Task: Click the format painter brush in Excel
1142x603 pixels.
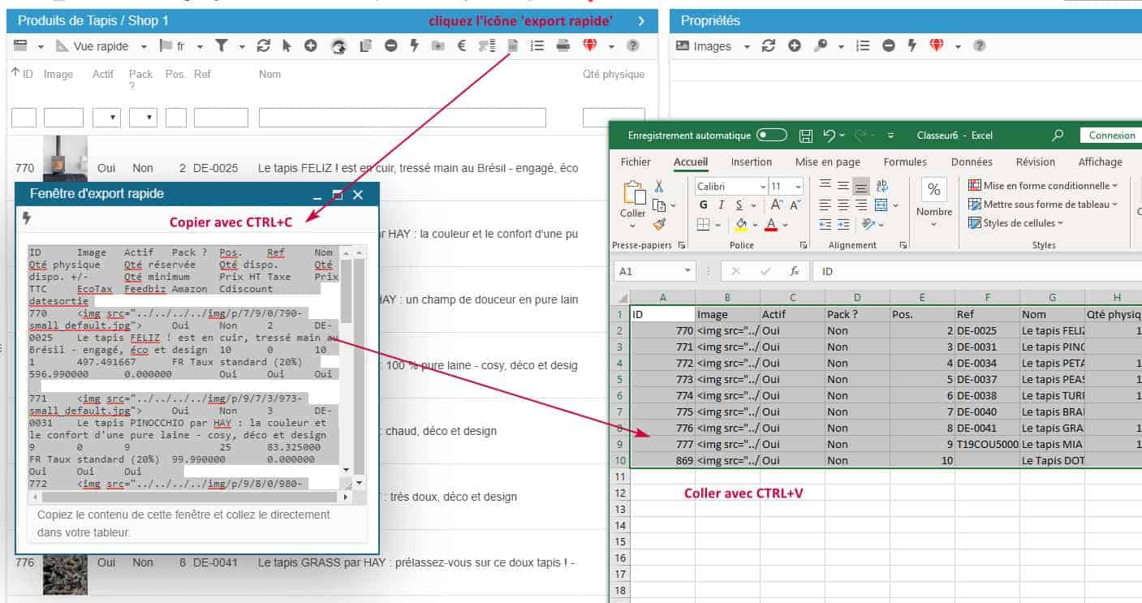Action: 659,224
